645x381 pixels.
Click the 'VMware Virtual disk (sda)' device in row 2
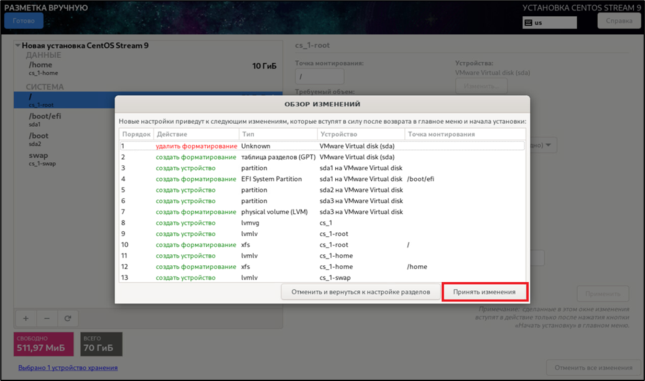(357, 157)
